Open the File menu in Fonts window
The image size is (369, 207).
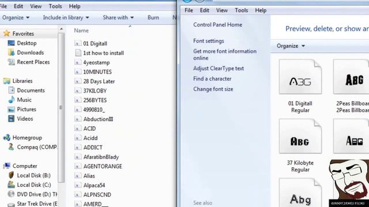click(189, 10)
